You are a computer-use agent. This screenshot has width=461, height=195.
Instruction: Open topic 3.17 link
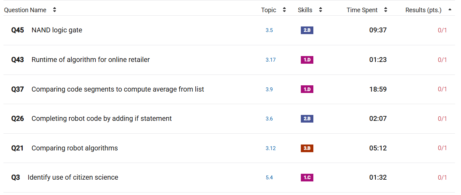tap(271, 60)
